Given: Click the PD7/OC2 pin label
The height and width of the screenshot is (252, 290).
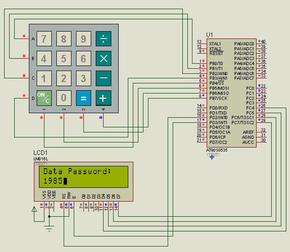Looking at the screenshot, I should point(218,142).
